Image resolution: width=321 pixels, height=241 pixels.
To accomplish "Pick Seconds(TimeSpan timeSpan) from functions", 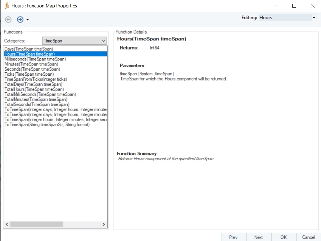I will 32,69.
